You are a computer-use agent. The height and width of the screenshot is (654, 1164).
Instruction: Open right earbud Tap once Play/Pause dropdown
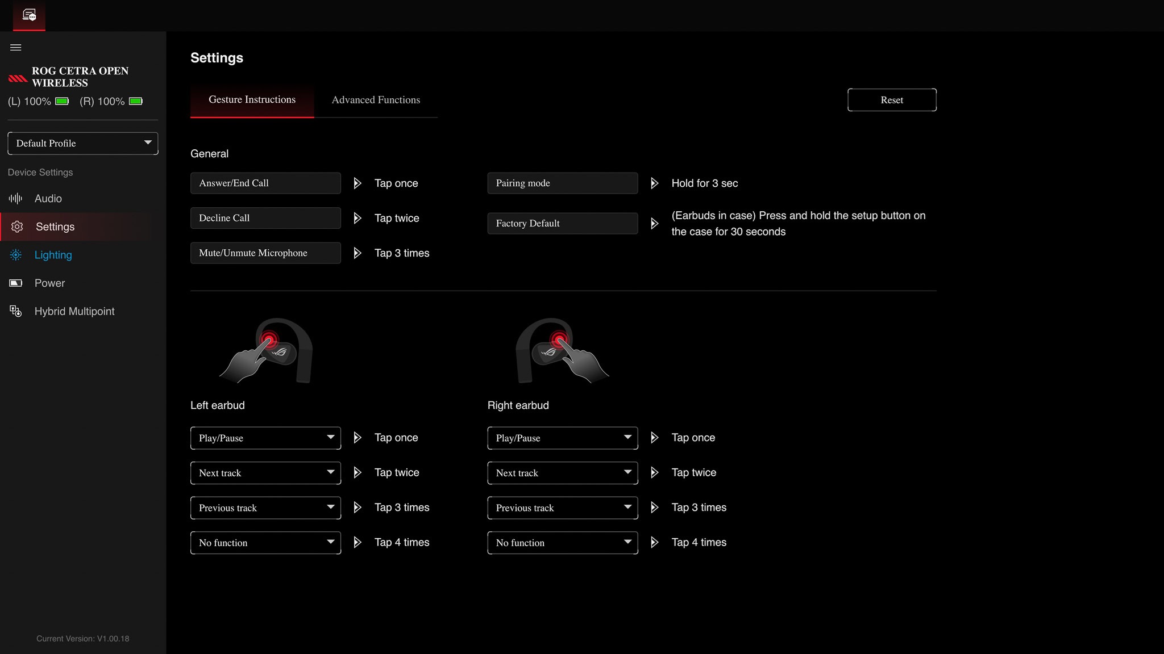[x=563, y=438]
